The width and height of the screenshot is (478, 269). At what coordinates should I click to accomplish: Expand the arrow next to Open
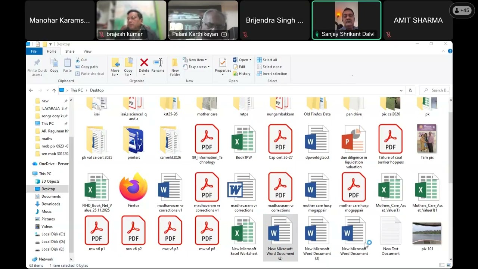click(250, 60)
